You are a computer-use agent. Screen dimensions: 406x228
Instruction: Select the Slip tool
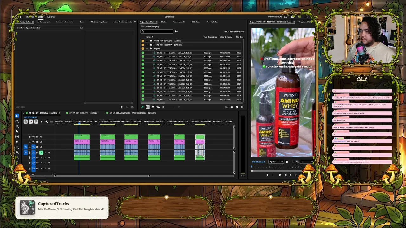click(x=17, y=136)
